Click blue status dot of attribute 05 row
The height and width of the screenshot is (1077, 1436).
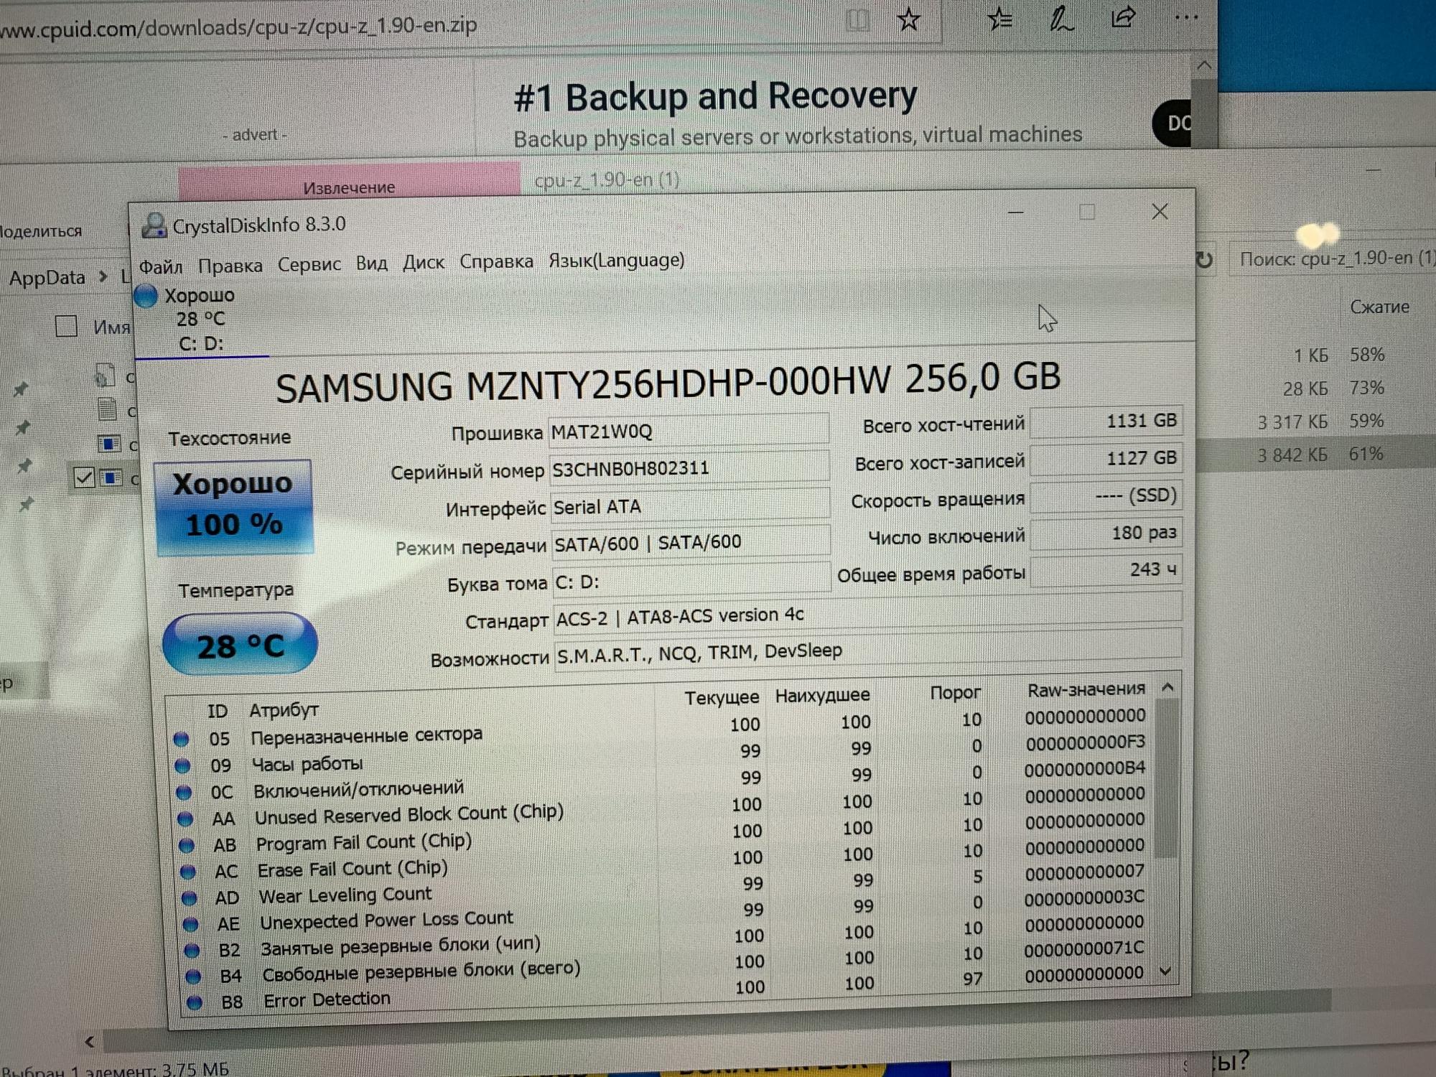(x=182, y=739)
